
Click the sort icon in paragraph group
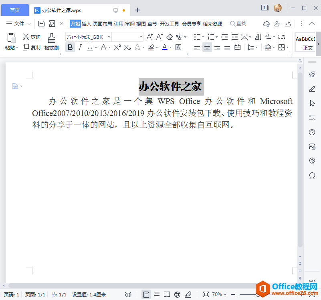click(x=258, y=37)
